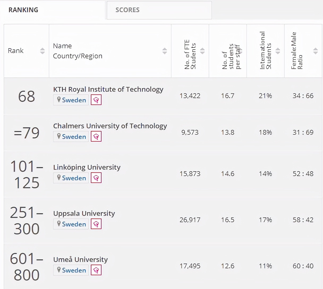Click graduation cap icon for Chalmers University
Image resolution: width=323 pixels, height=289 pixels.
[x=96, y=137]
